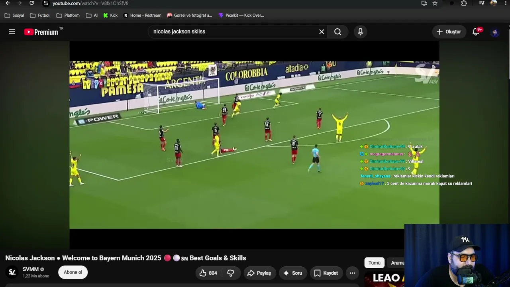Screen dimensions: 510x287
Task: Open the Sosyal bookmarks folder
Action: (x=14, y=16)
